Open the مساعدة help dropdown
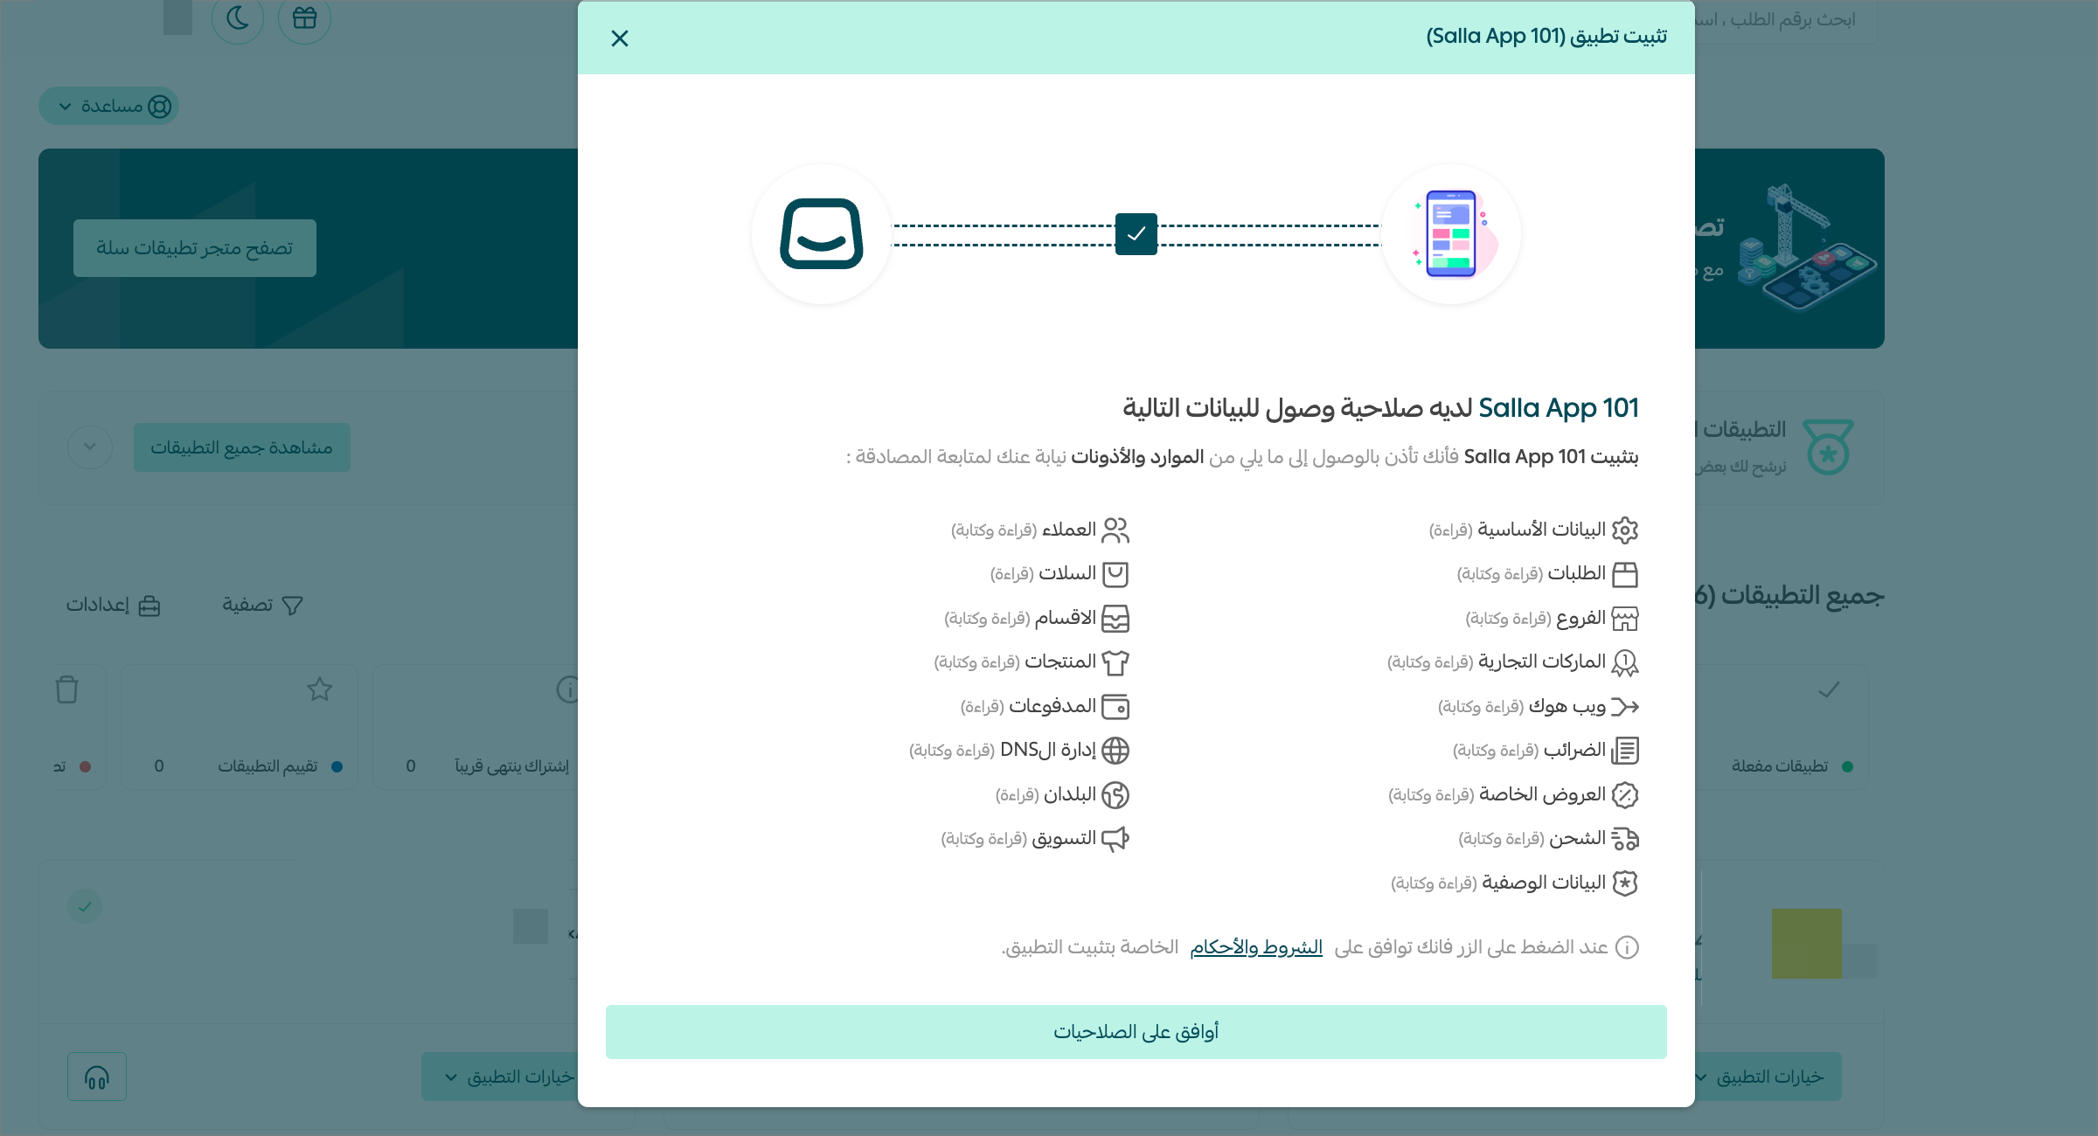 click(109, 106)
